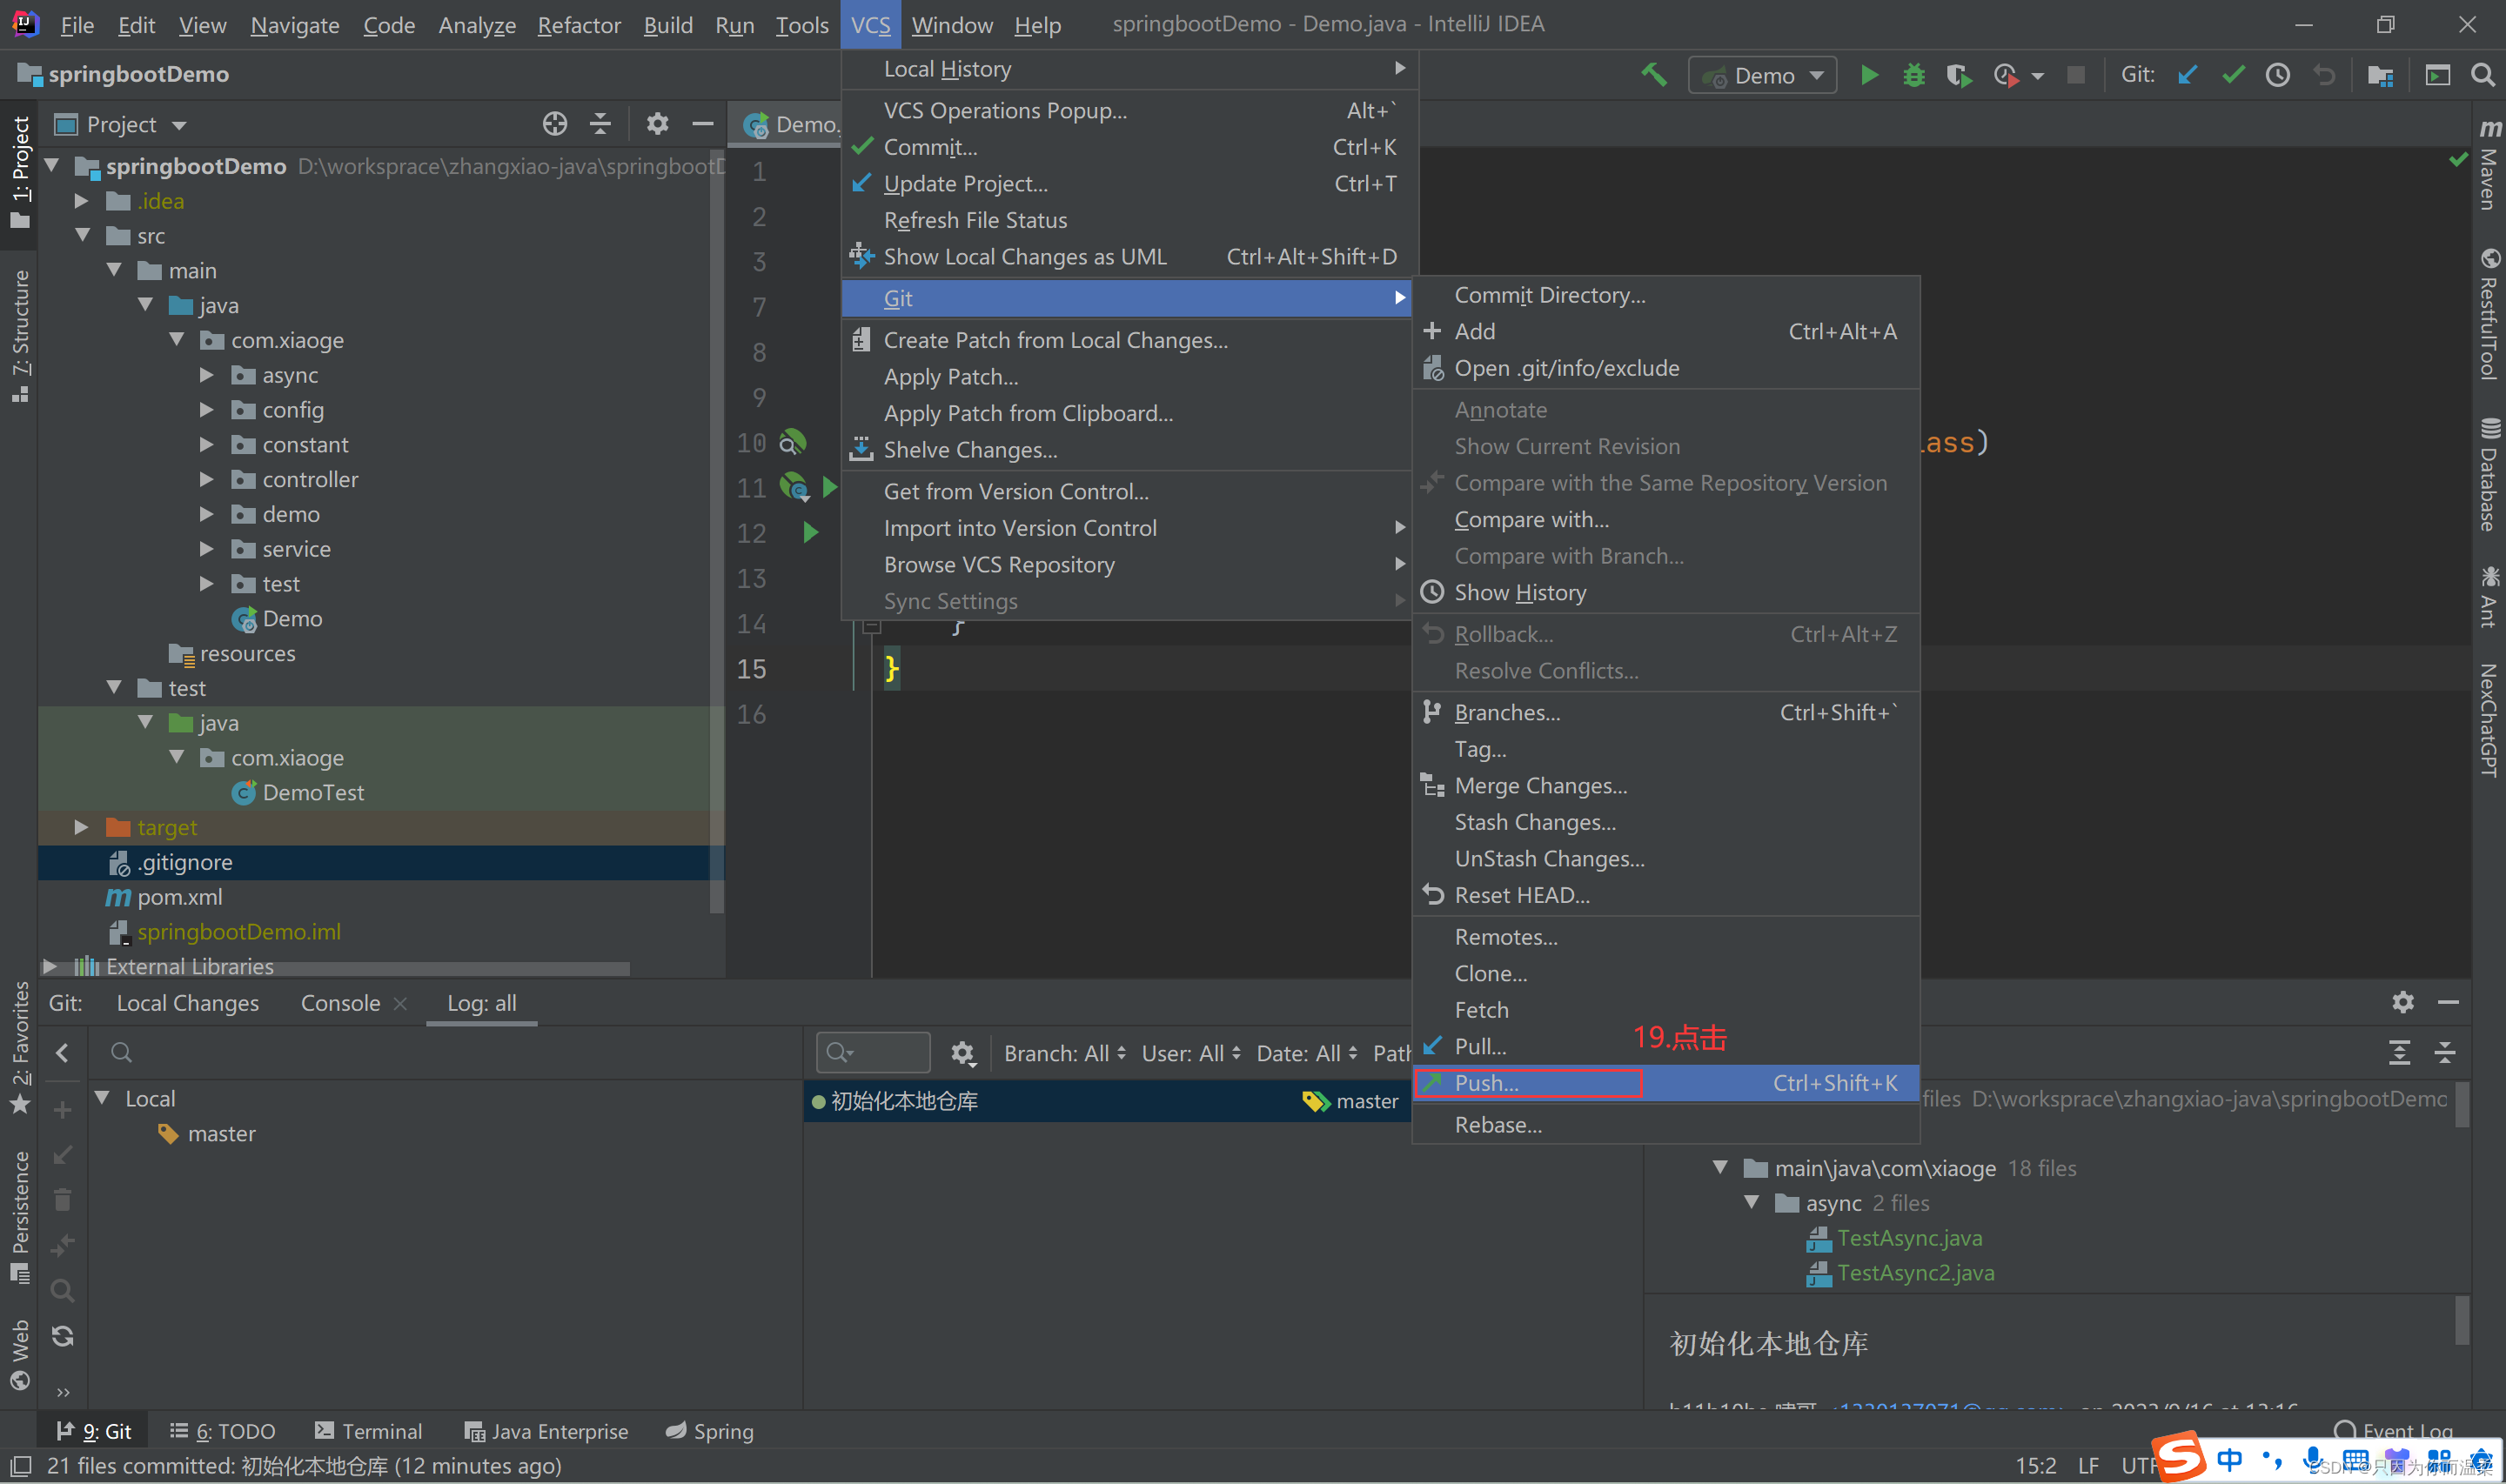The width and height of the screenshot is (2506, 1484).
Task: Open the Demo run configuration dropdown
Action: coord(1763,76)
